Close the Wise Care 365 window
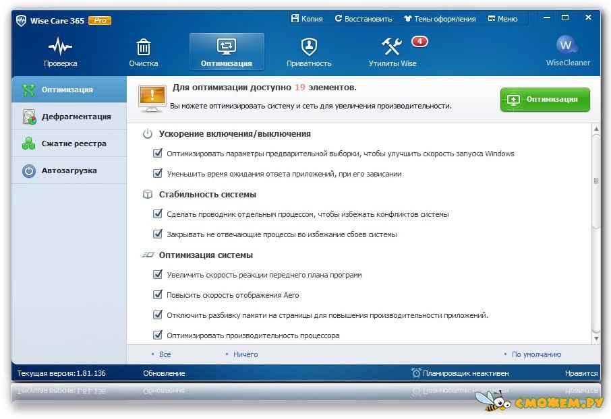Image resolution: width=611 pixels, height=419 pixels. click(x=588, y=17)
